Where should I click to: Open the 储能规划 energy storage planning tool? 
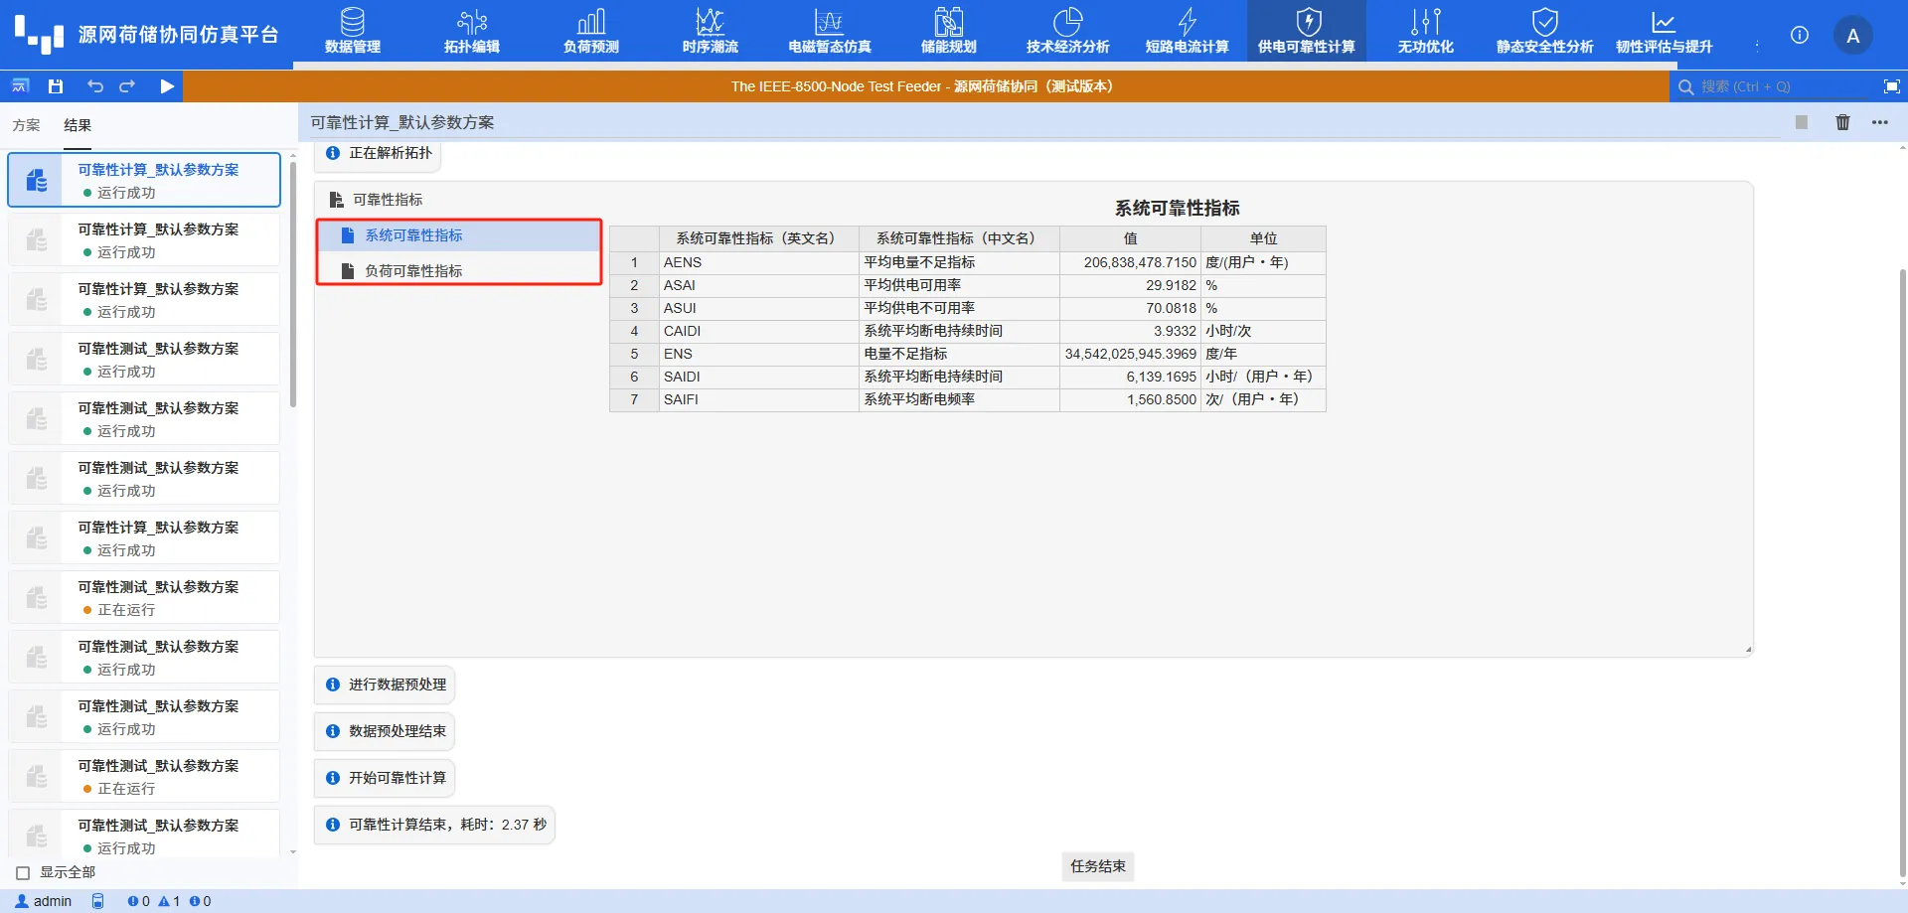(x=947, y=30)
